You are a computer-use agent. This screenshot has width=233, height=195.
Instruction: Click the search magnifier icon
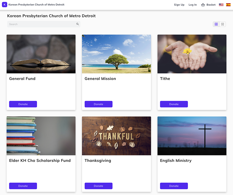(x=77, y=24)
